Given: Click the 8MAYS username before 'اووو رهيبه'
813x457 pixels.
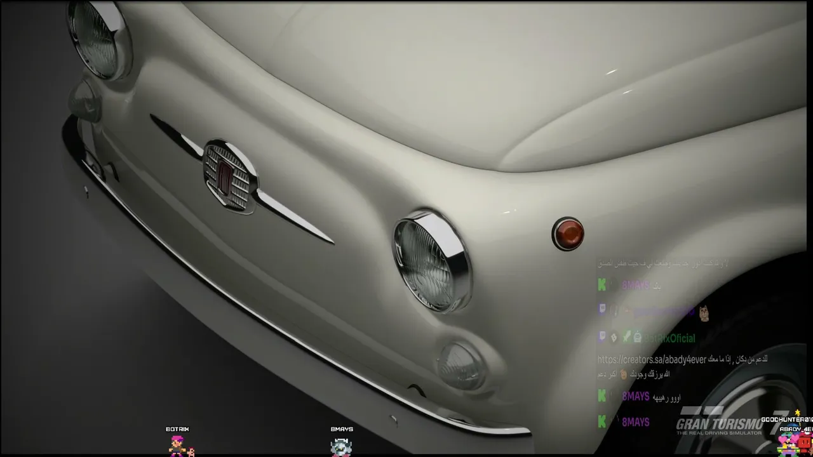Looking at the screenshot, I should pyautogui.click(x=635, y=397).
